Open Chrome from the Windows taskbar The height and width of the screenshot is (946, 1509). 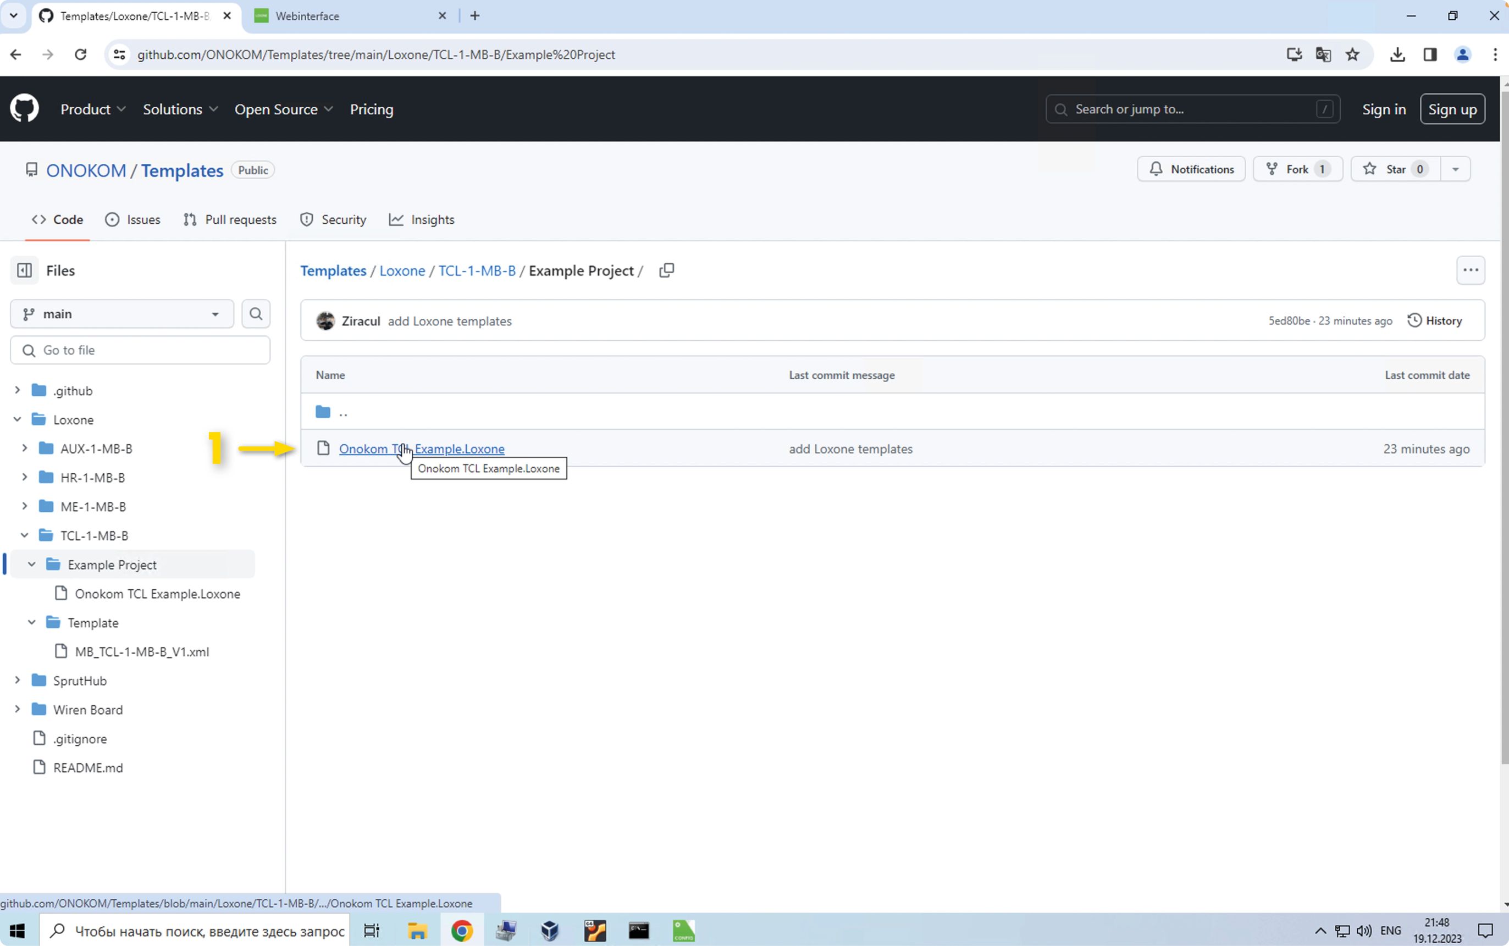(x=462, y=931)
